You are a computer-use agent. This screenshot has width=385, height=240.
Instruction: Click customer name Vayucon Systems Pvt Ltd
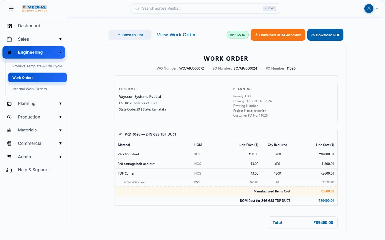point(140,96)
